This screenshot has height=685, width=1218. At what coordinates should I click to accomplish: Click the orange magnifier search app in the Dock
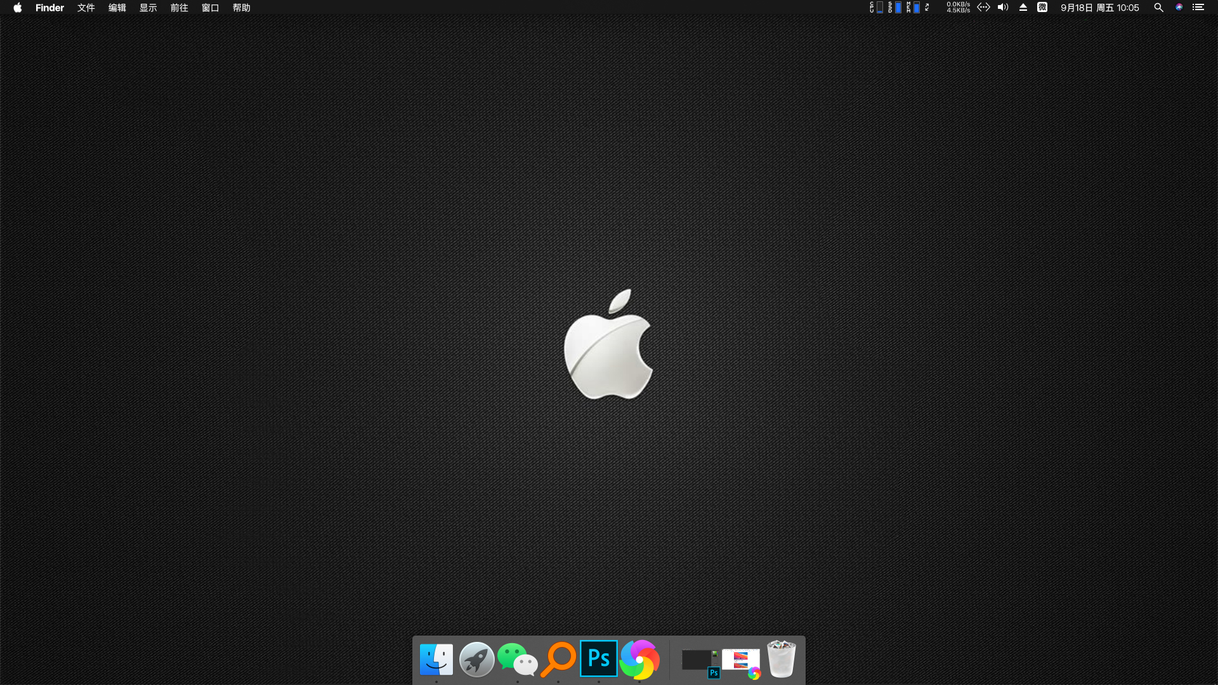(x=557, y=659)
